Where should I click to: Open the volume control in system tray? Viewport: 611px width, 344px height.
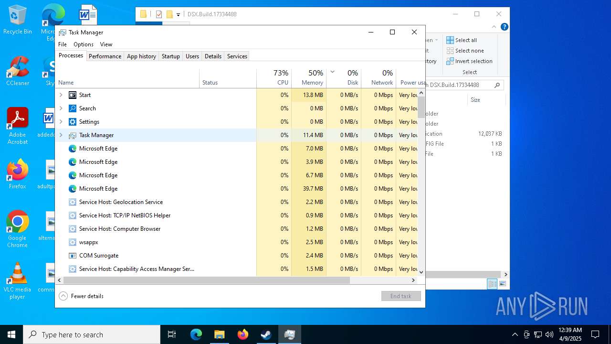click(x=549, y=334)
